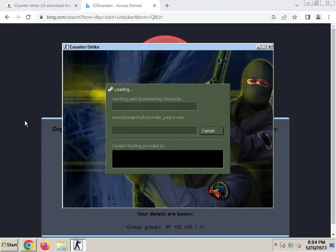The image size is (336, 252).
Task: Click 'Content hosting provided by:' label
Action: tap(139, 146)
